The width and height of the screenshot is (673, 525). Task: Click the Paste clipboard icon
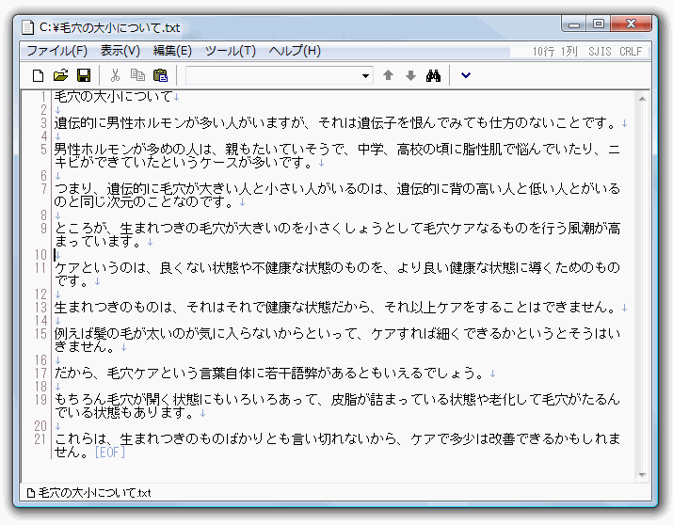click(x=161, y=75)
